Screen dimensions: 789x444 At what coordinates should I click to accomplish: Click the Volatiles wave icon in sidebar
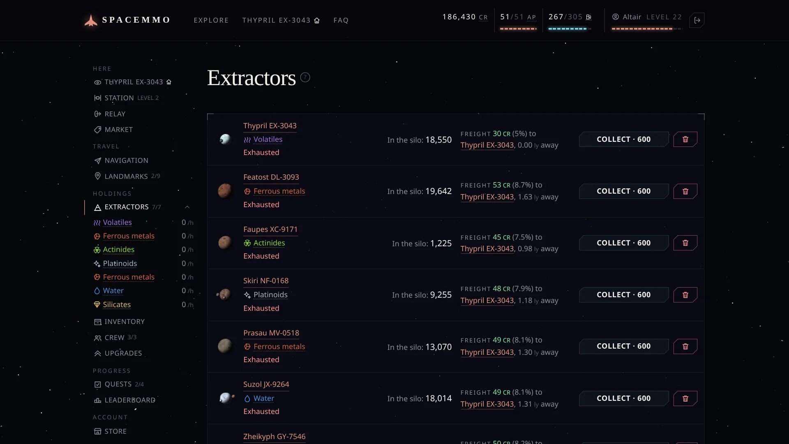click(x=97, y=223)
